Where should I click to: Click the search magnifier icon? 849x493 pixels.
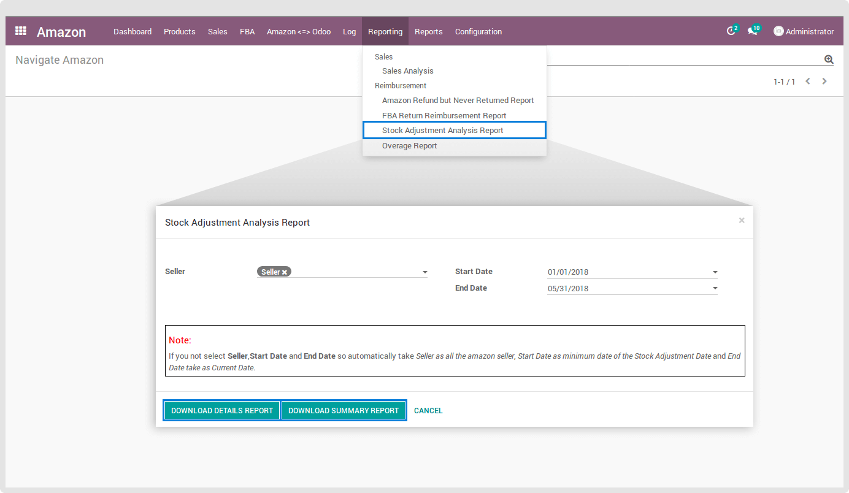(829, 59)
